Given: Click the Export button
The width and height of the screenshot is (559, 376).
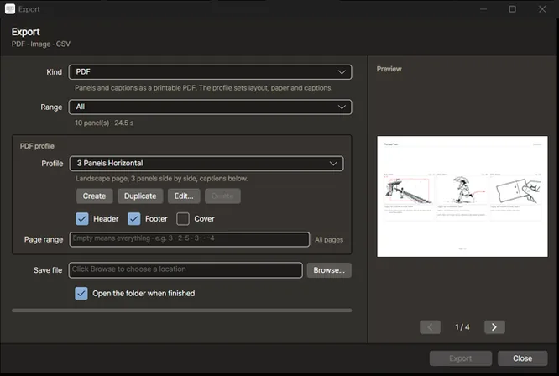Looking at the screenshot, I should [x=461, y=358].
